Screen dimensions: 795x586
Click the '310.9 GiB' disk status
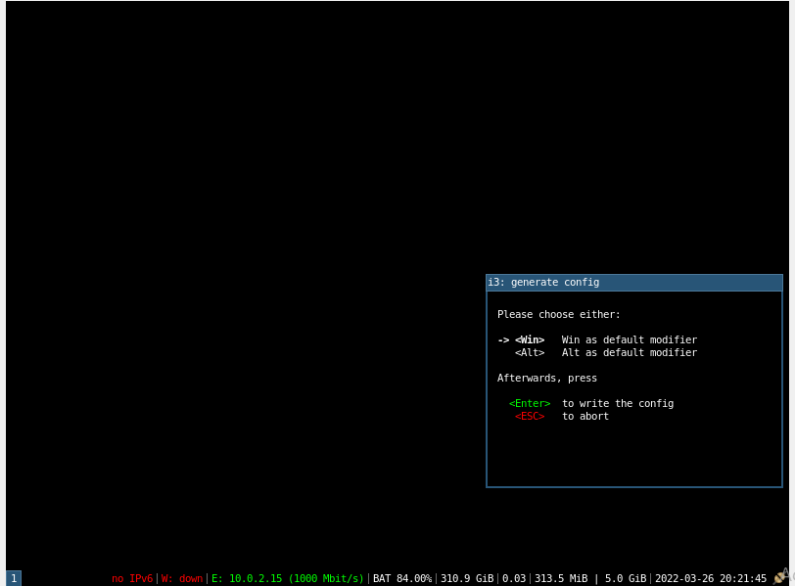[466, 578]
